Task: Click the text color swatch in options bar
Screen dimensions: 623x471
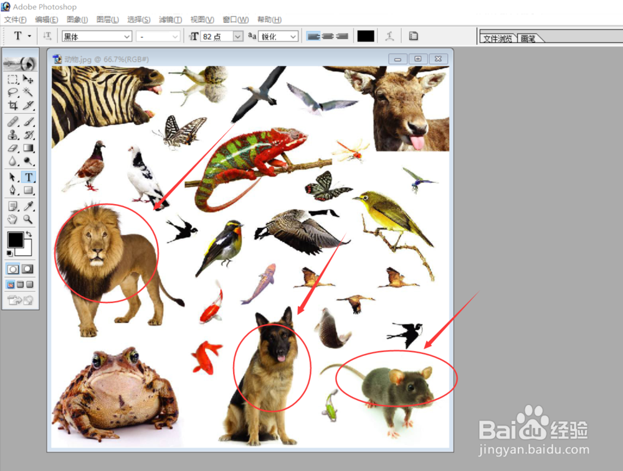Action: (366, 36)
